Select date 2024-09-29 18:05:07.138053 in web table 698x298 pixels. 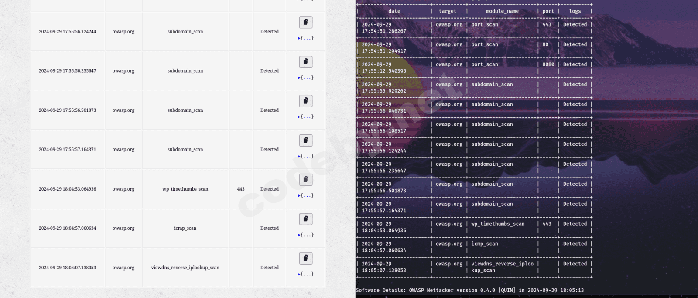pos(67,268)
